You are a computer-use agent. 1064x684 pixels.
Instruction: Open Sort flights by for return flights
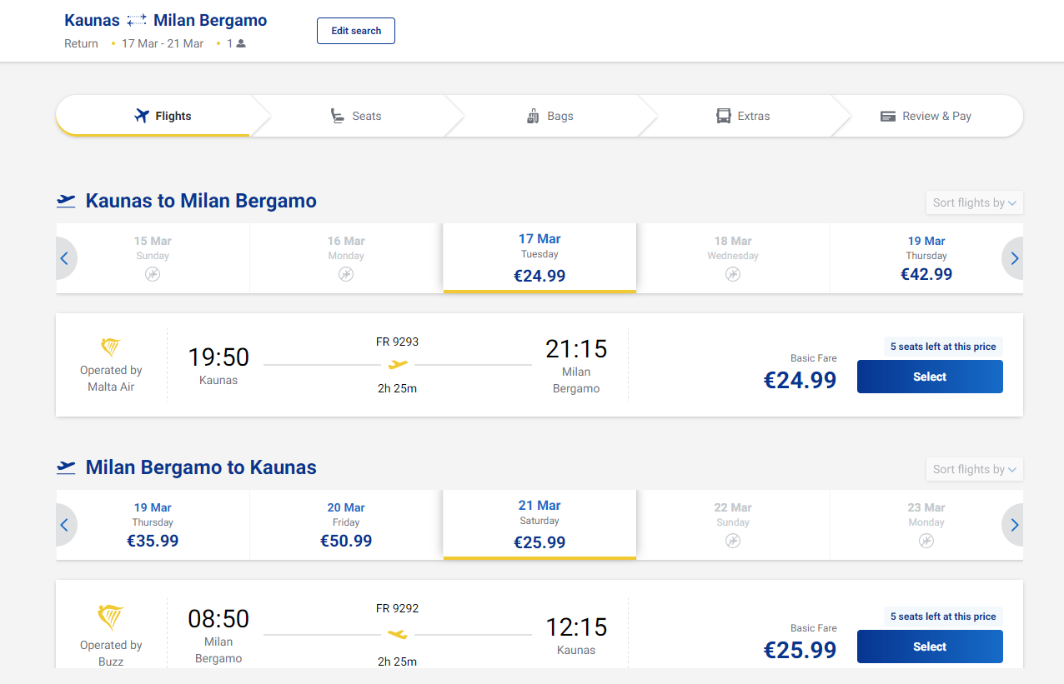pyautogui.click(x=974, y=469)
